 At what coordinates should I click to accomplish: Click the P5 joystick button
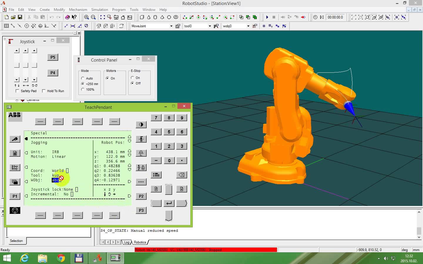point(53,57)
